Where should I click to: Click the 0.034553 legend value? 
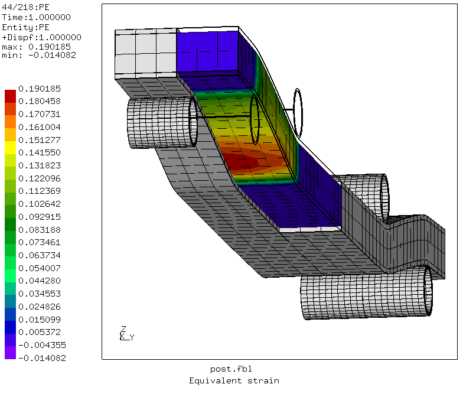[40, 294]
